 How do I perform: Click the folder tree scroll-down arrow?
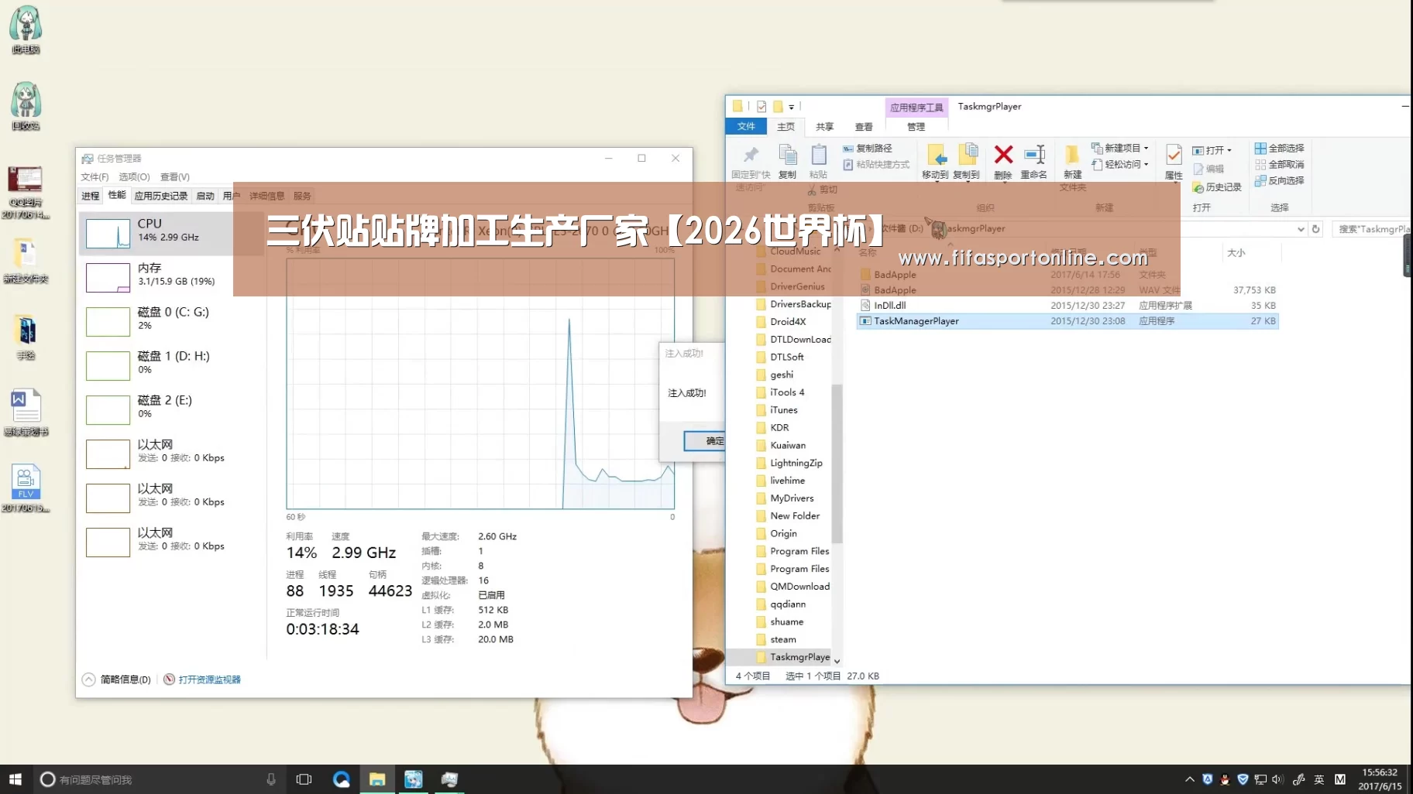point(837,661)
